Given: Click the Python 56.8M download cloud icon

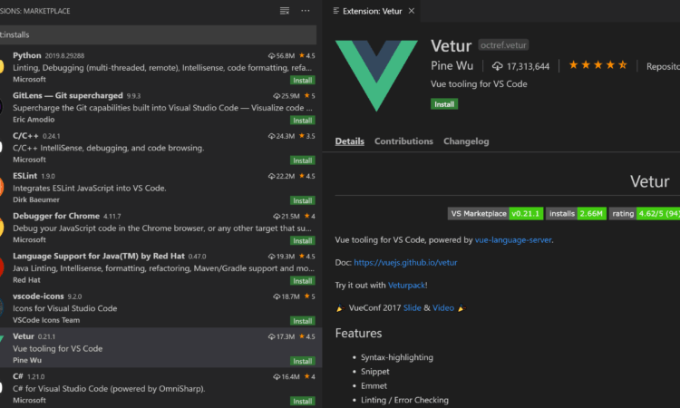Looking at the screenshot, I should click(271, 56).
